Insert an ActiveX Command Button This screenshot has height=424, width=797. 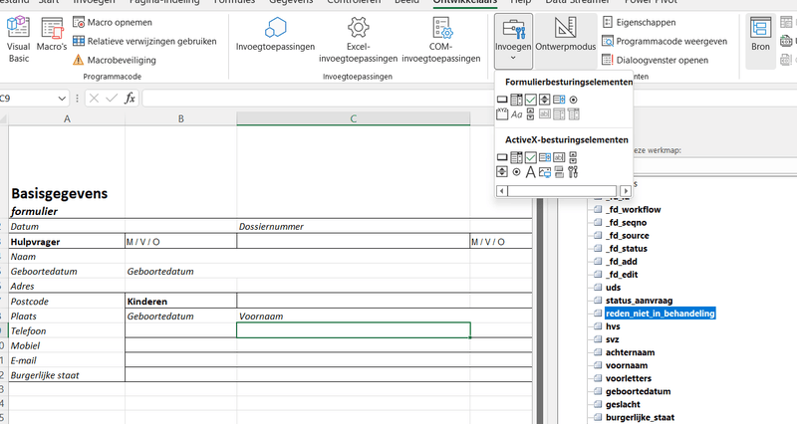(x=502, y=157)
